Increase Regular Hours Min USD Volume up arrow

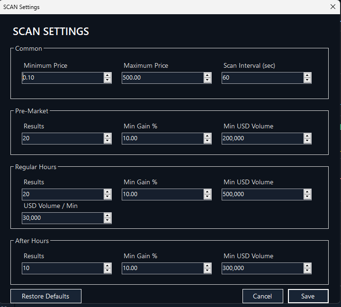click(307, 192)
